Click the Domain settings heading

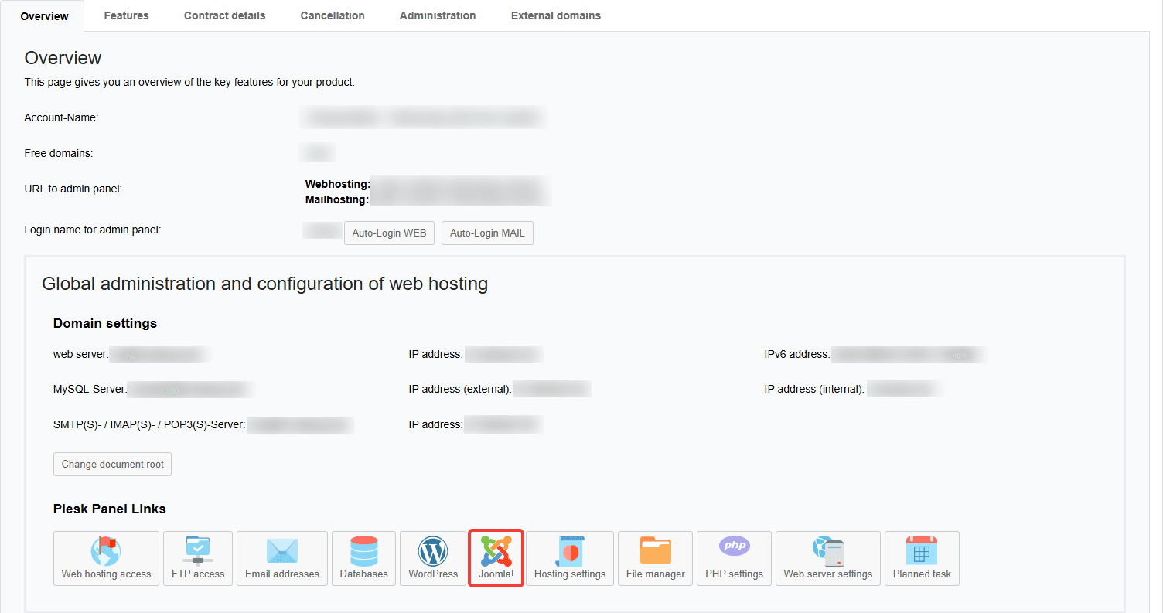coord(105,323)
